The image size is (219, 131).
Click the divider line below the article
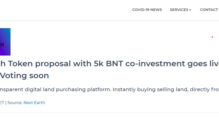click(109, 112)
